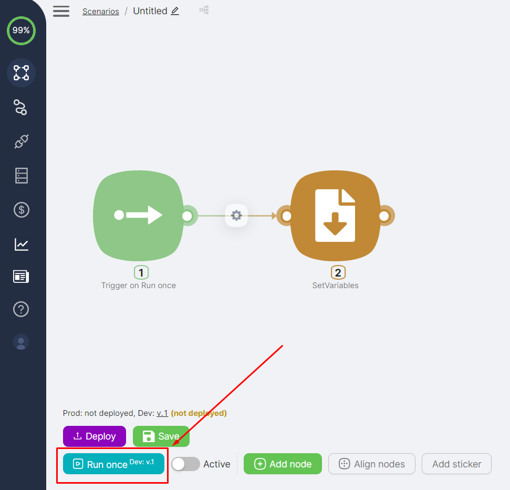Open the v.1 dev version link
Image resolution: width=510 pixels, height=490 pixels.
[162, 413]
